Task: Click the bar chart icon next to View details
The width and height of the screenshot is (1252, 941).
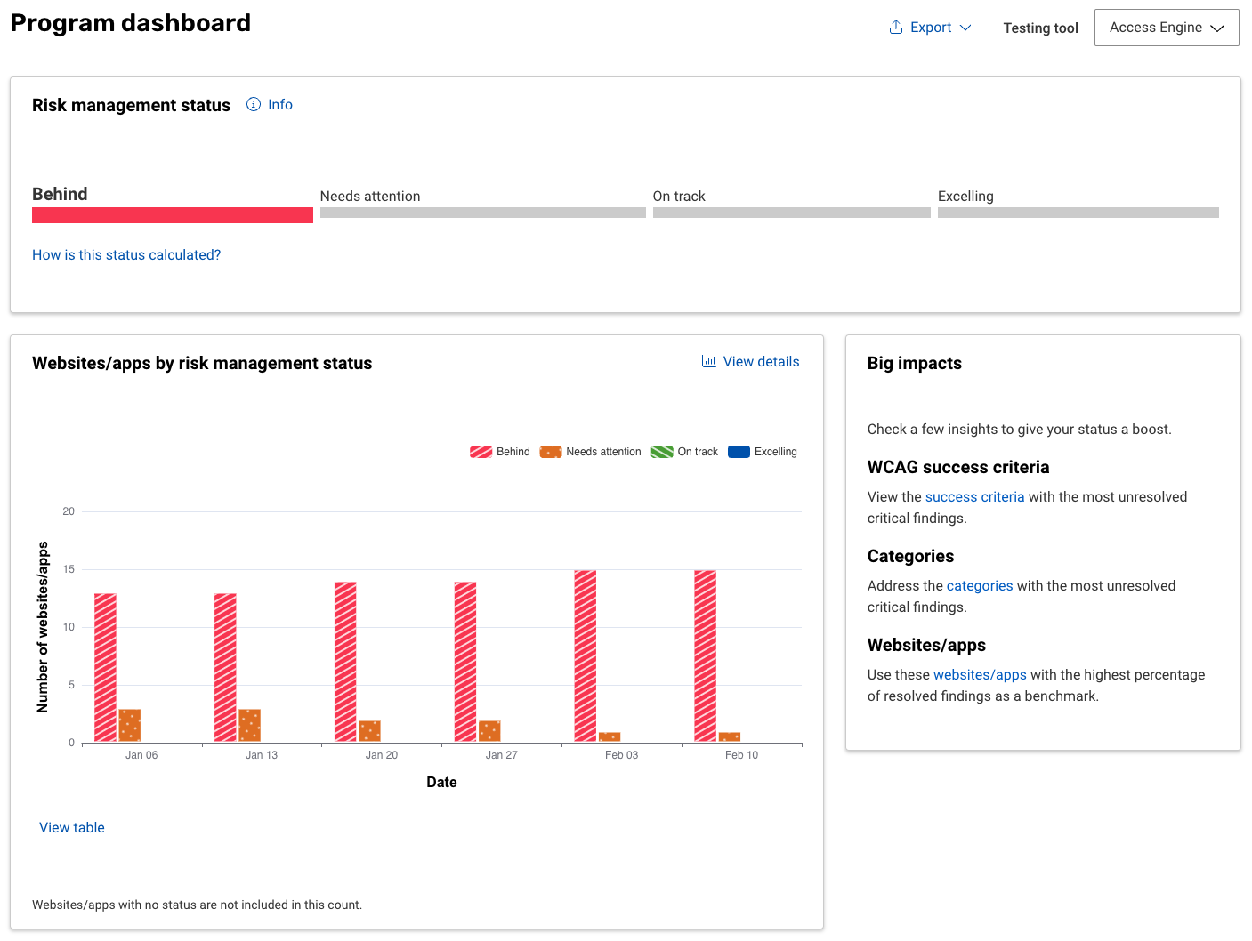Action: click(708, 361)
